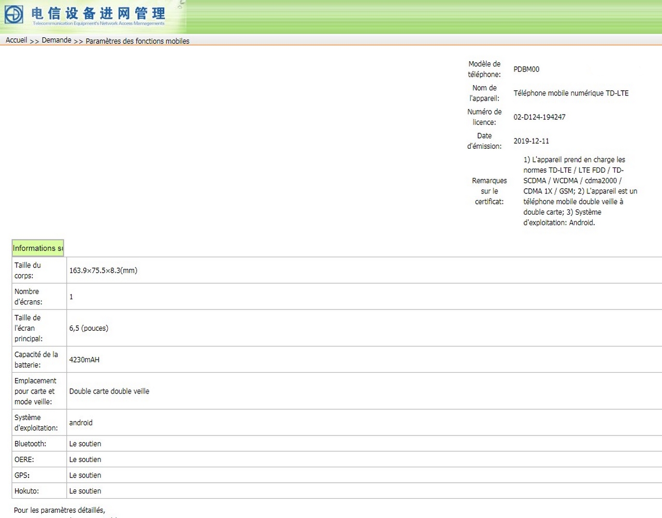
Task: Select the issue date 2019-12-11
Action: (531, 141)
